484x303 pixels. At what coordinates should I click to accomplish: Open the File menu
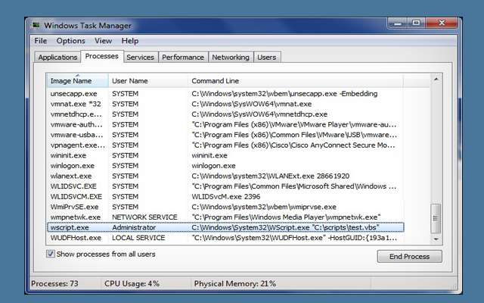(x=40, y=41)
